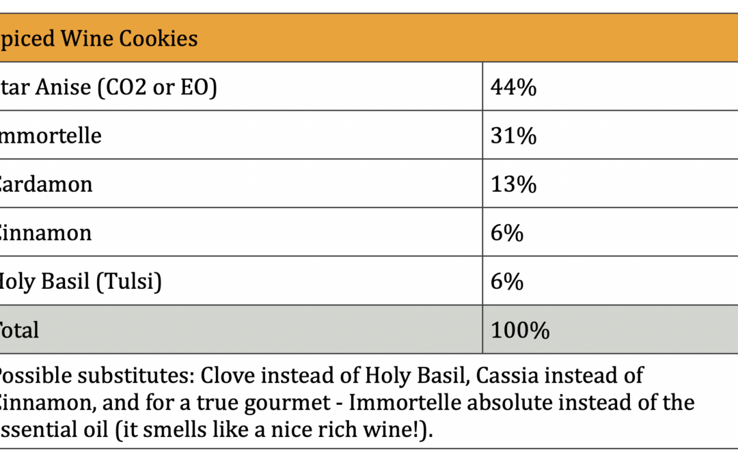Click the Spiced Wine Cookies table header

point(99,38)
